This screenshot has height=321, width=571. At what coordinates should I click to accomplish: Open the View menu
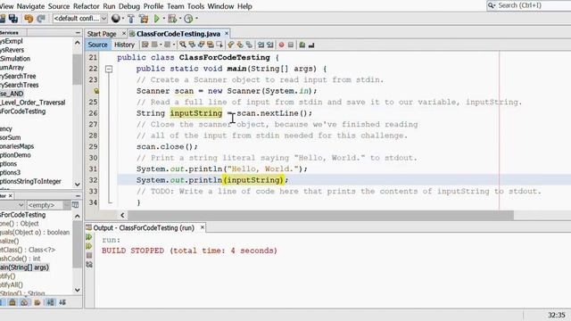tap(6, 6)
